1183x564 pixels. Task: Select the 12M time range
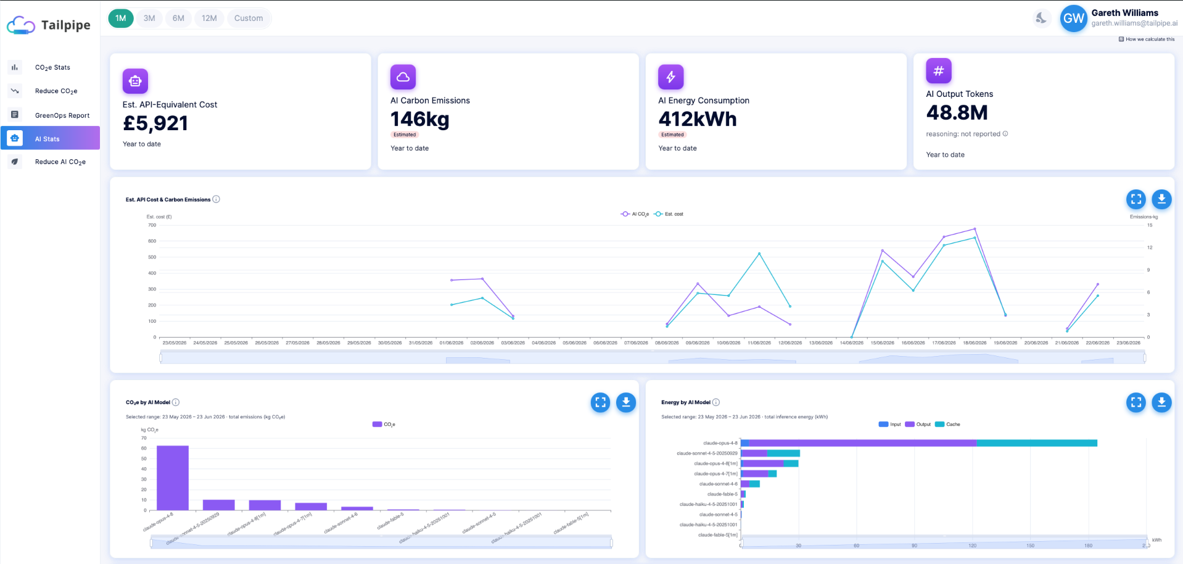click(209, 19)
